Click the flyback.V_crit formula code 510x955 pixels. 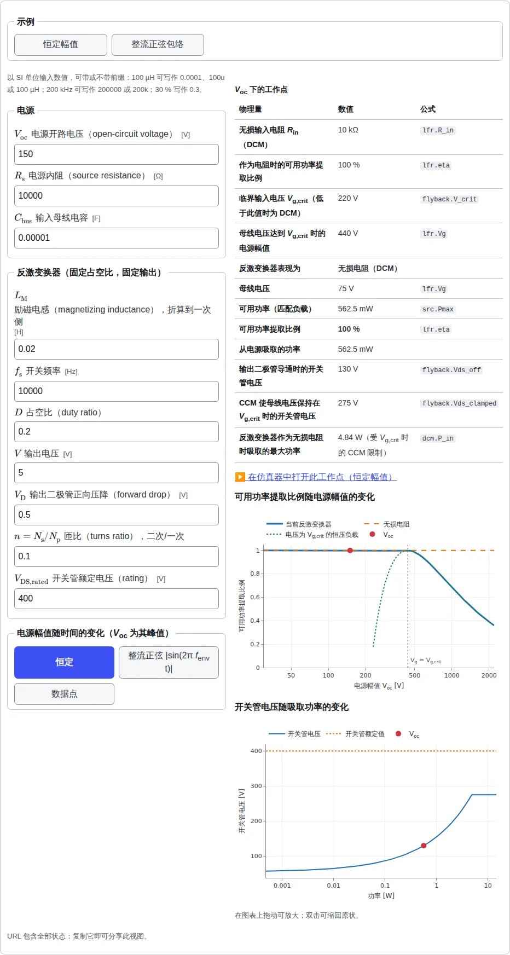point(449,199)
